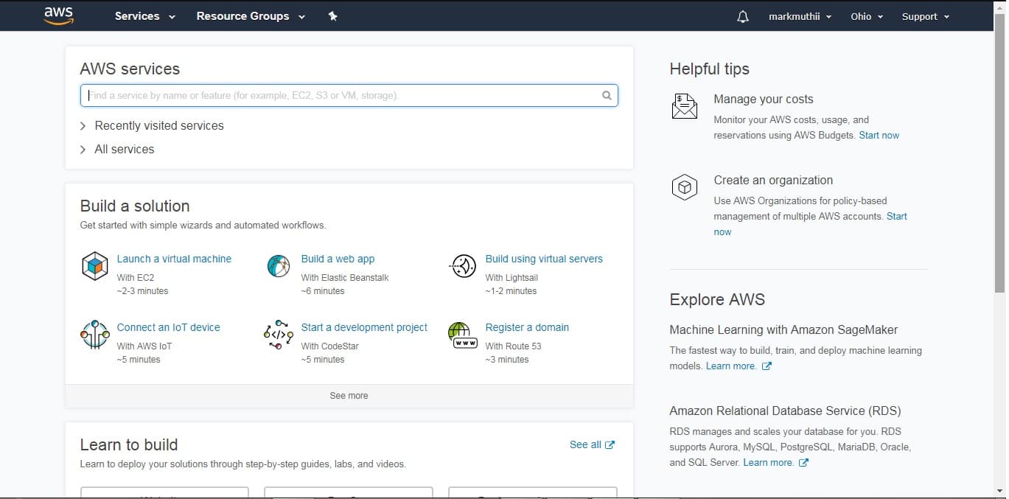Click See all in Learn to build

click(585, 444)
